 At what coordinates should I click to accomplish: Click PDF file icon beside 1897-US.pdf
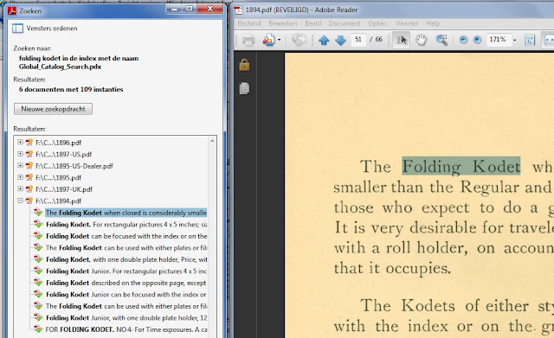tap(29, 154)
